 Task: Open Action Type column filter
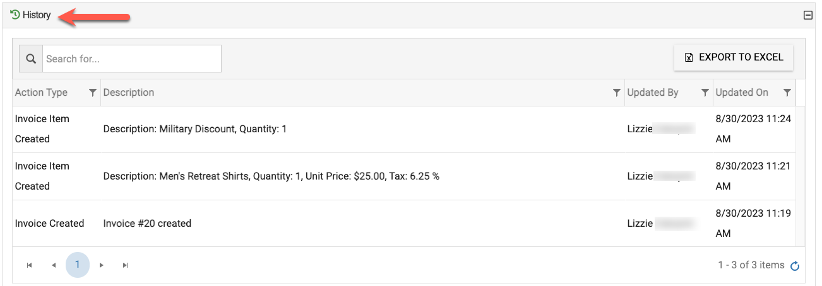click(93, 93)
